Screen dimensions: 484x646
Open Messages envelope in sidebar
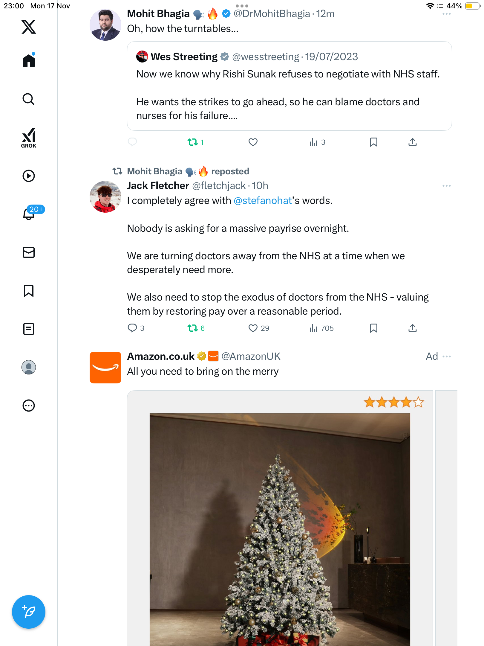coord(29,252)
